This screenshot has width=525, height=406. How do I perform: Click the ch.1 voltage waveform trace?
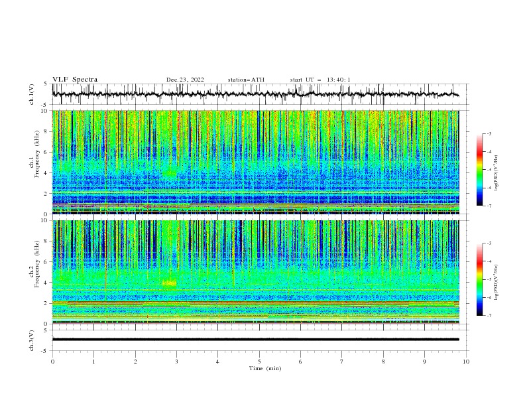point(255,94)
